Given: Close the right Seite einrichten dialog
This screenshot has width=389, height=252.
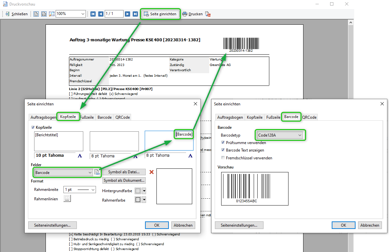Looking at the screenshot, I should coord(382,104).
